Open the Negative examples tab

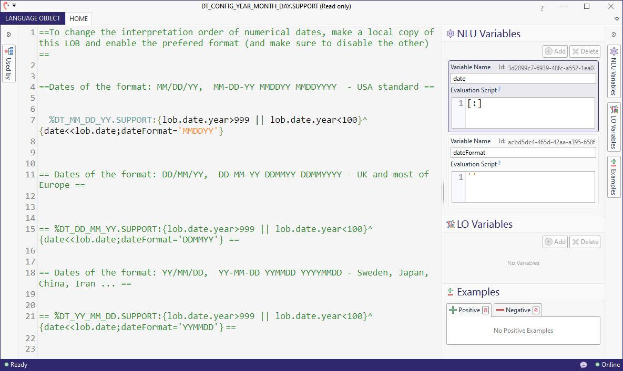(x=517, y=310)
